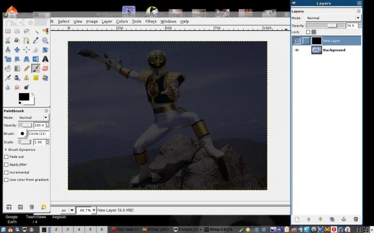The width and height of the screenshot is (374, 233).
Task: Open the layer Mode dropdown in Layers
Action: (x=333, y=18)
